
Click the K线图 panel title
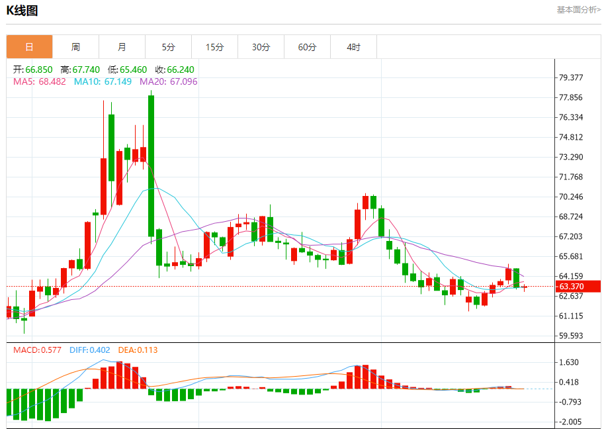[x=22, y=11]
